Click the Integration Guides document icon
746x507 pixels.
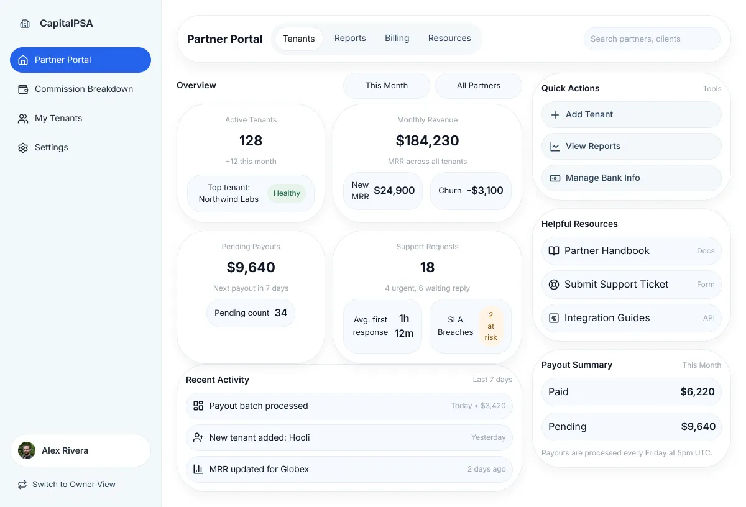(553, 317)
